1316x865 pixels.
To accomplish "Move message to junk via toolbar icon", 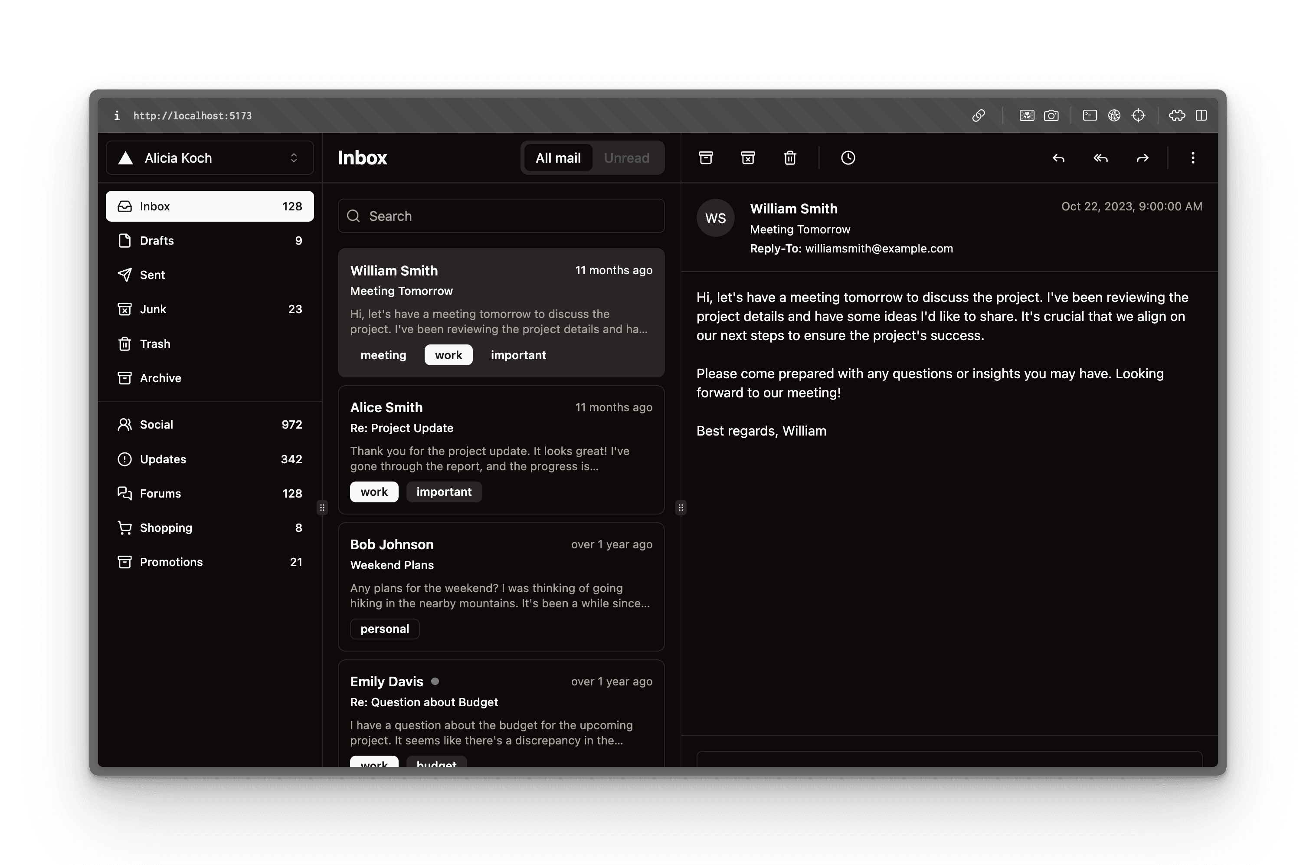I will [x=748, y=158].
